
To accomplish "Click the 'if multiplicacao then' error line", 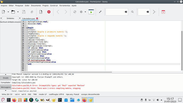I will coord(39,60).
